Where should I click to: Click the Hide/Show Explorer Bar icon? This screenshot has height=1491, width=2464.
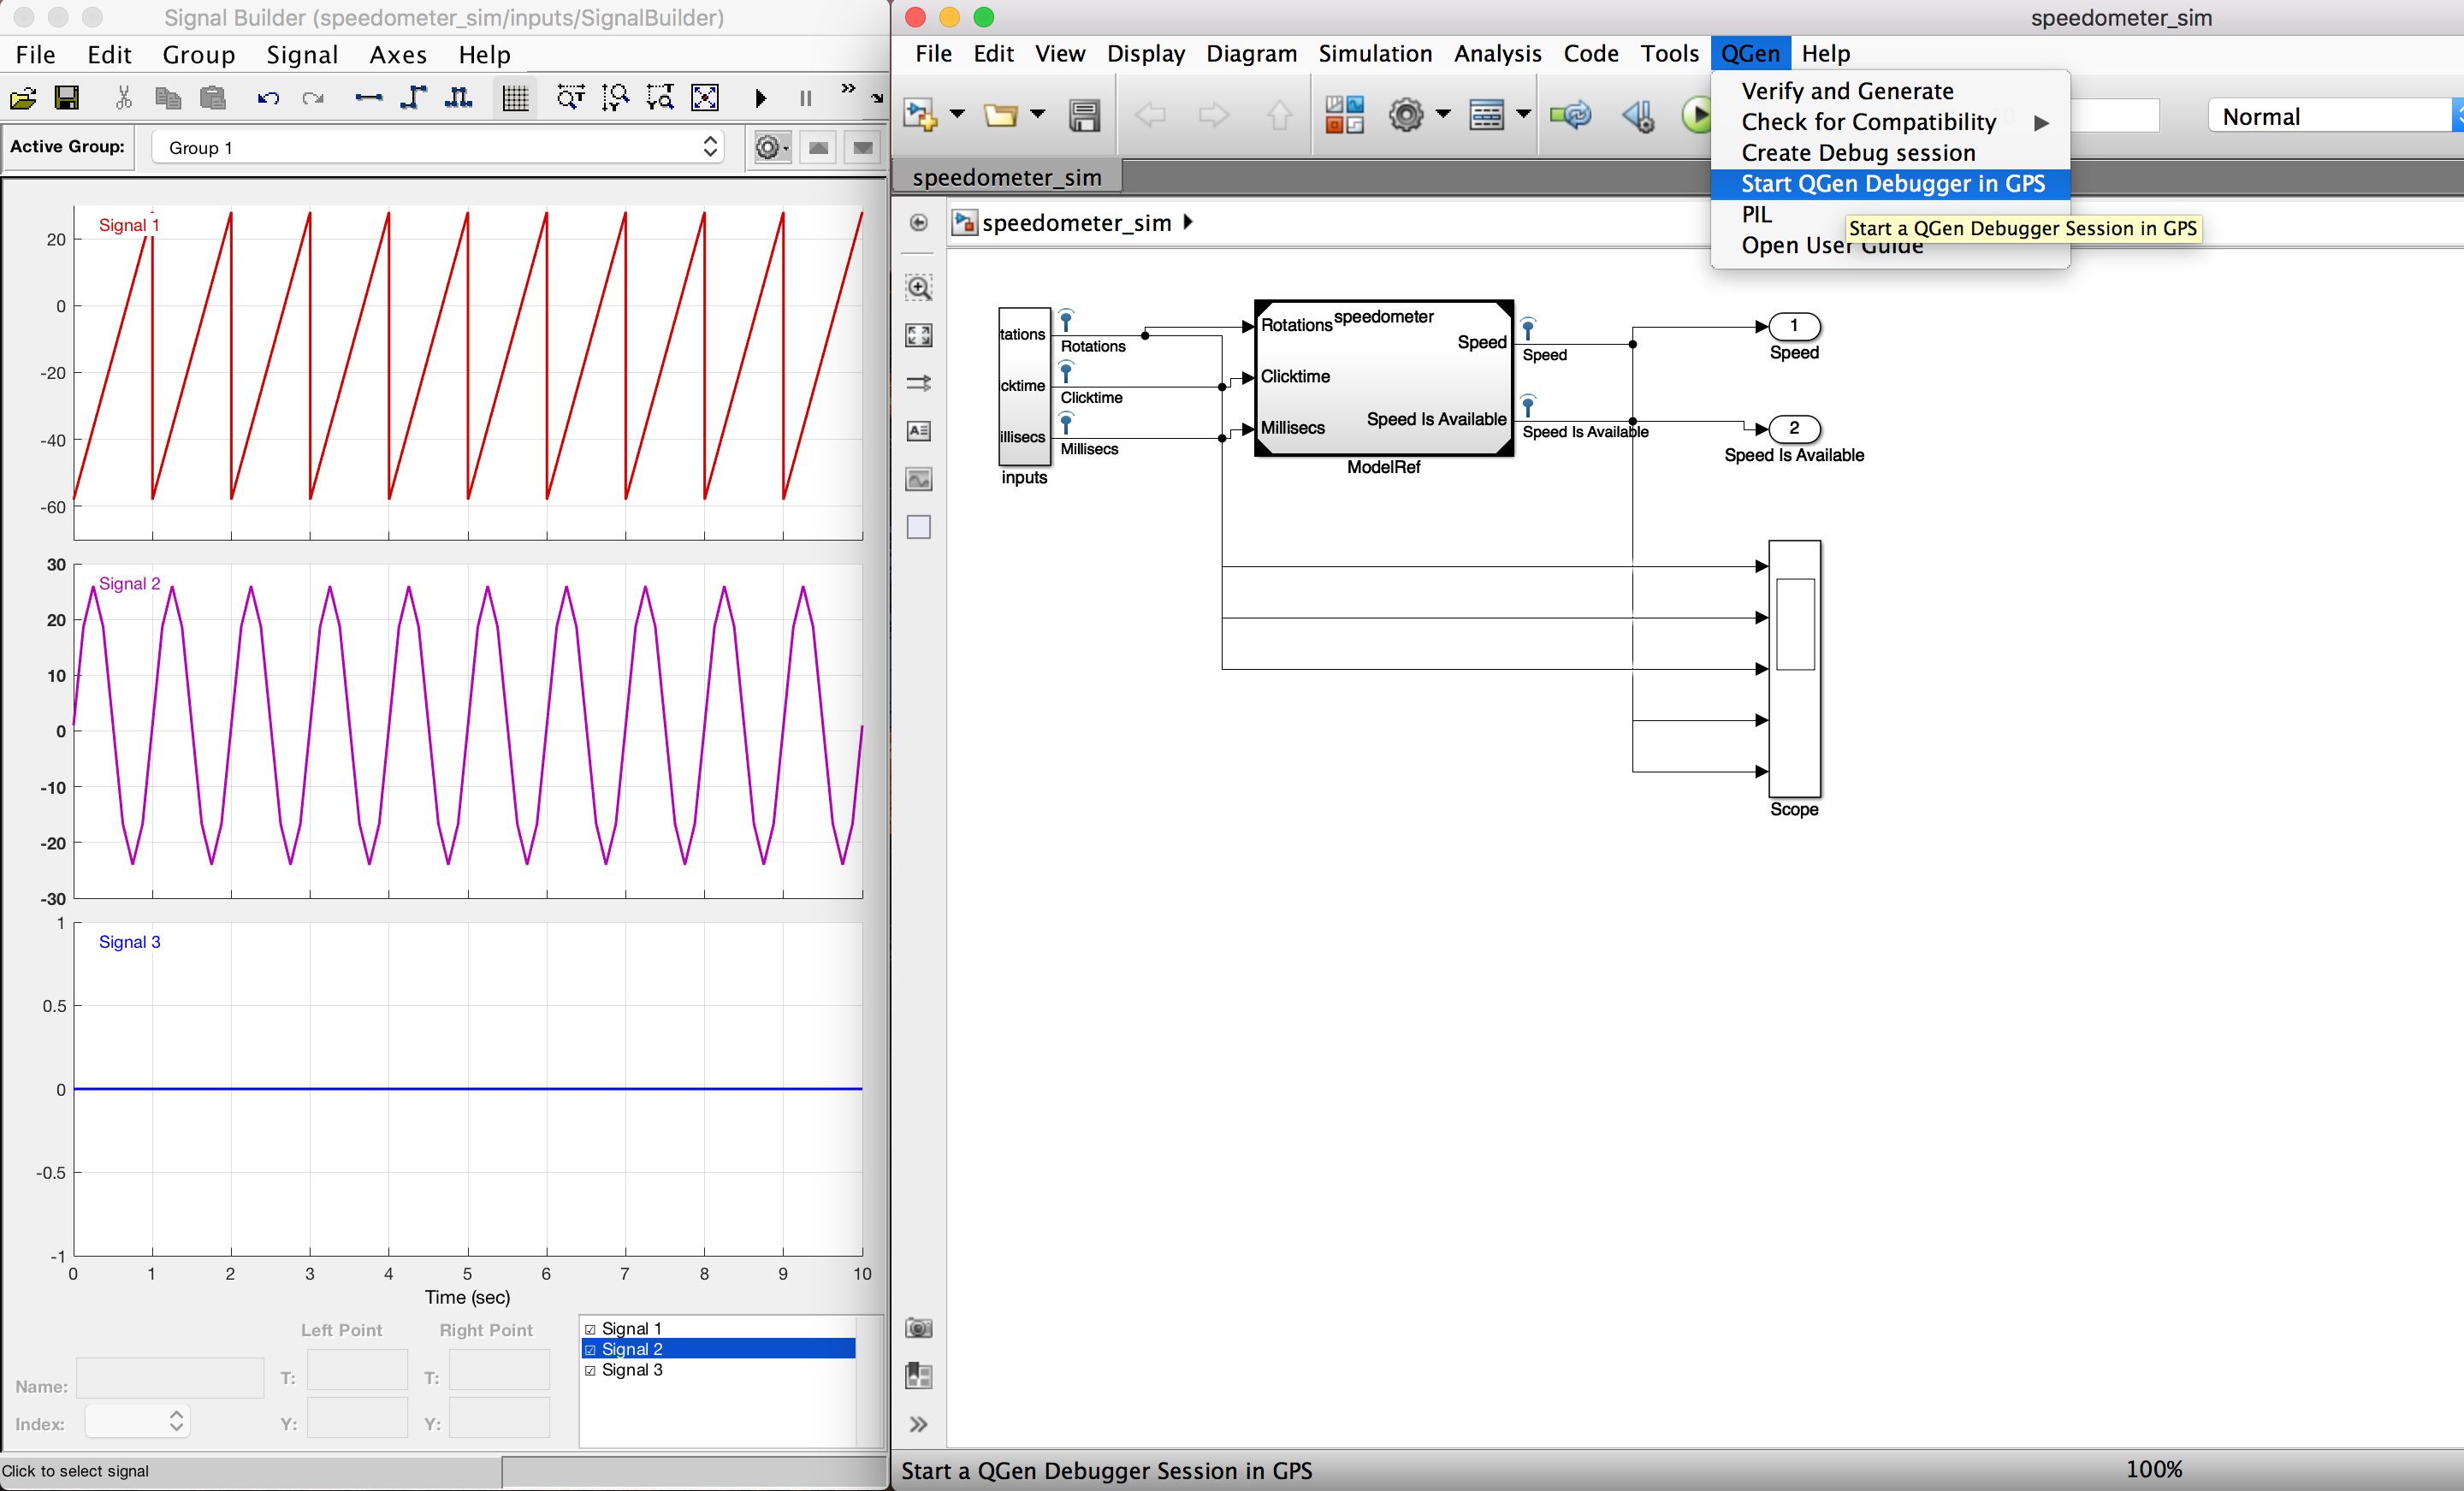(918, 222)
